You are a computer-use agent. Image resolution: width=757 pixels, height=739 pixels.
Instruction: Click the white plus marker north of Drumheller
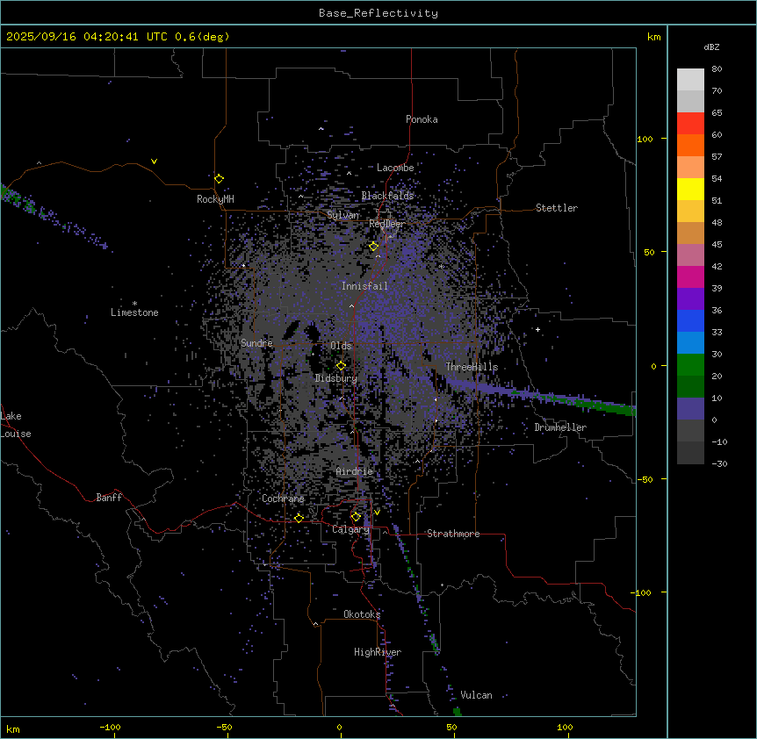coord(537,329)
